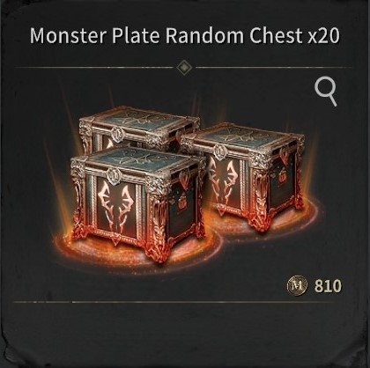Click the Monster Plate Random Chest x20 title
Image resolution: width=370 pixels, height=368 pixels.
[185, 35]
